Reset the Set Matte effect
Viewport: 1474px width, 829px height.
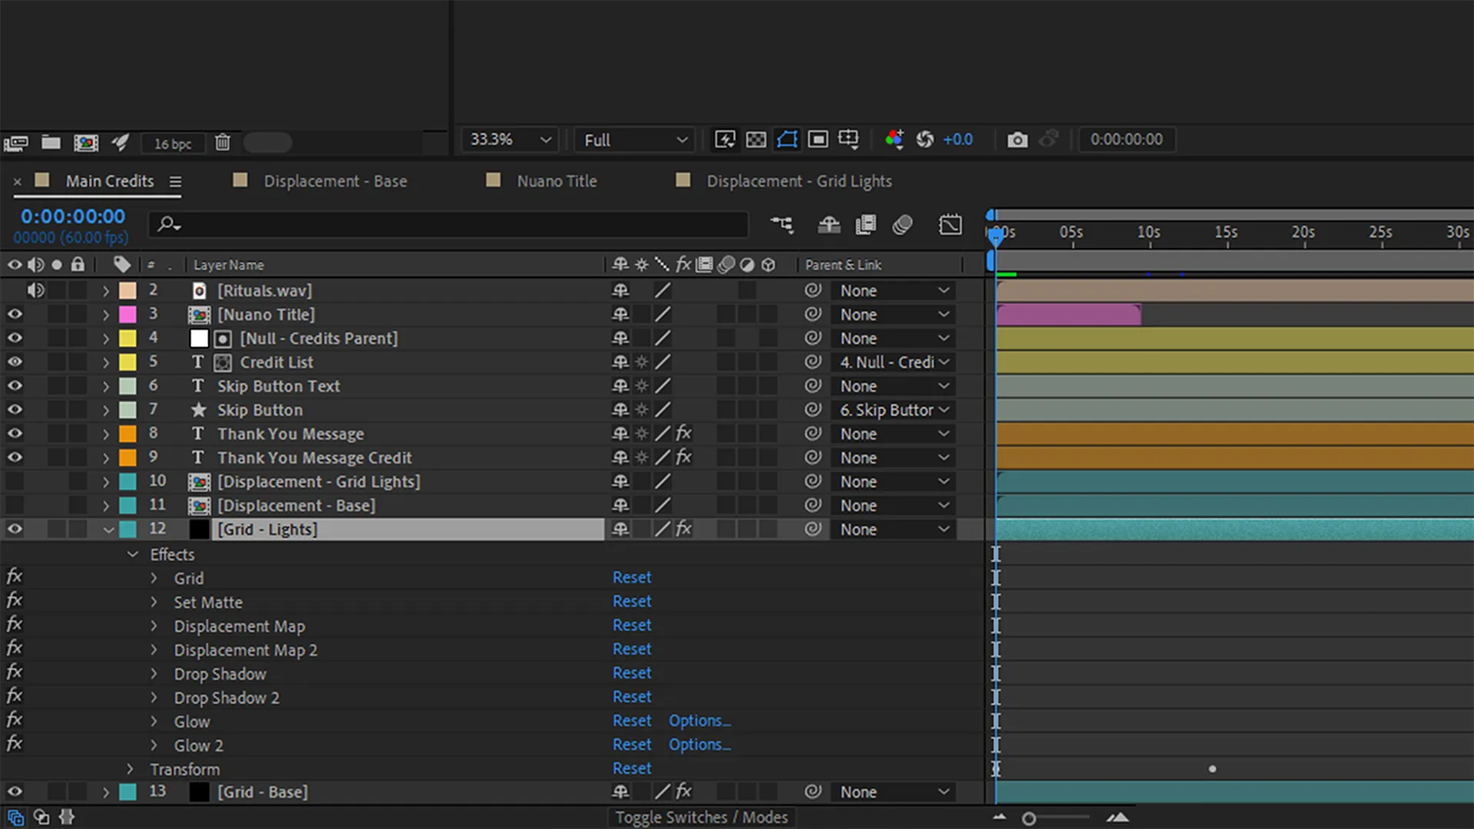(x=632, y=601)
